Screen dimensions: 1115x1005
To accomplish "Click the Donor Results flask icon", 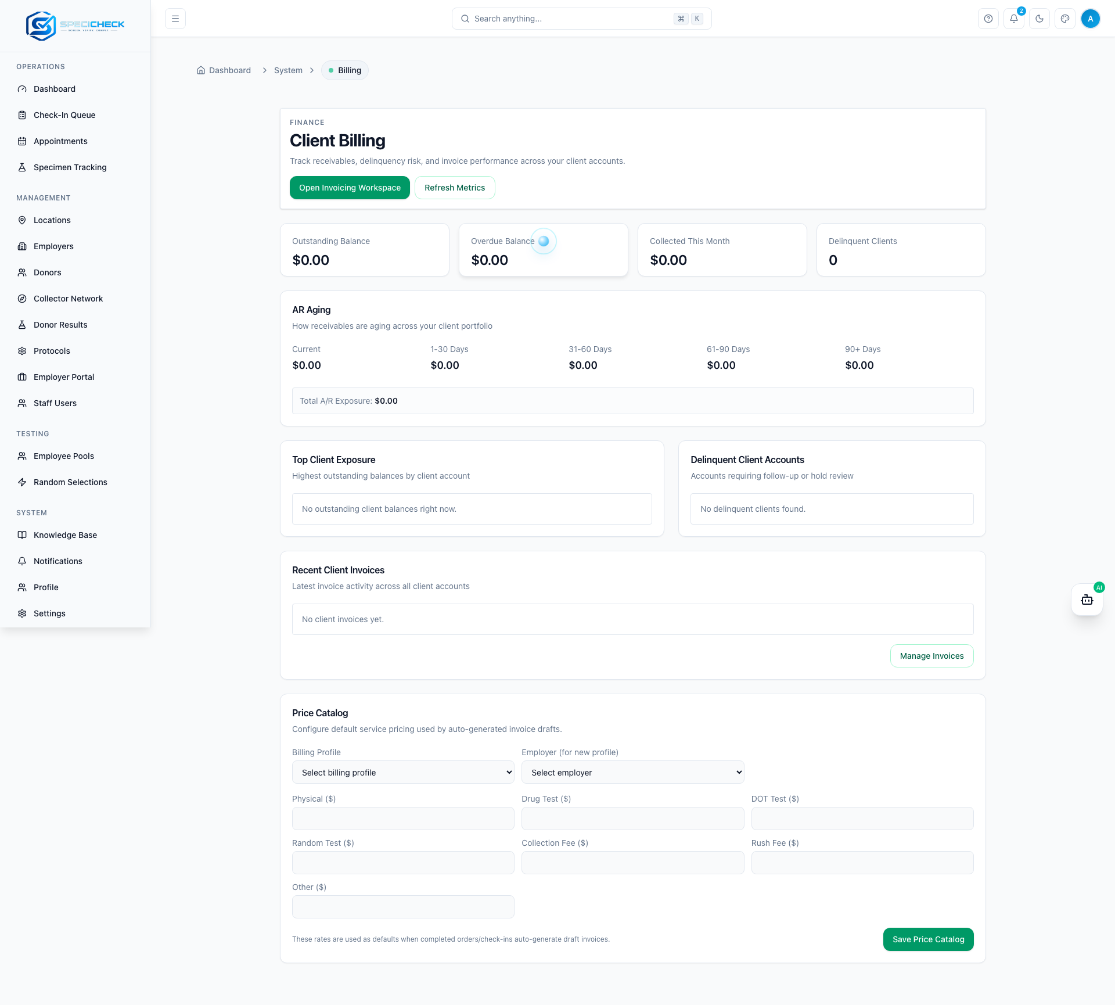I will 22,325.
